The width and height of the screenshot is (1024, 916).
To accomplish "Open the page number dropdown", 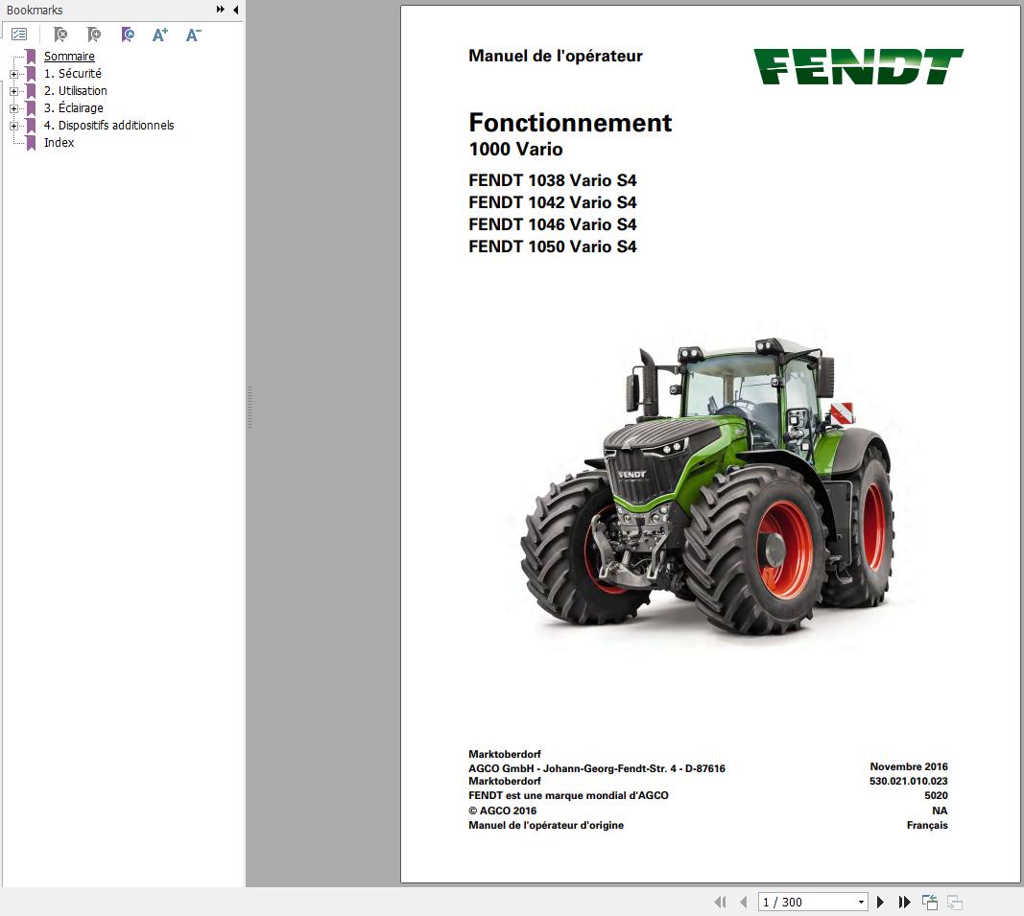I will pos(862,903).
